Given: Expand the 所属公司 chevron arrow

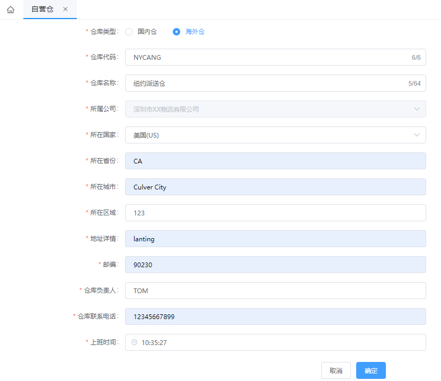Looking at the screenshot, I should point(417,109).
